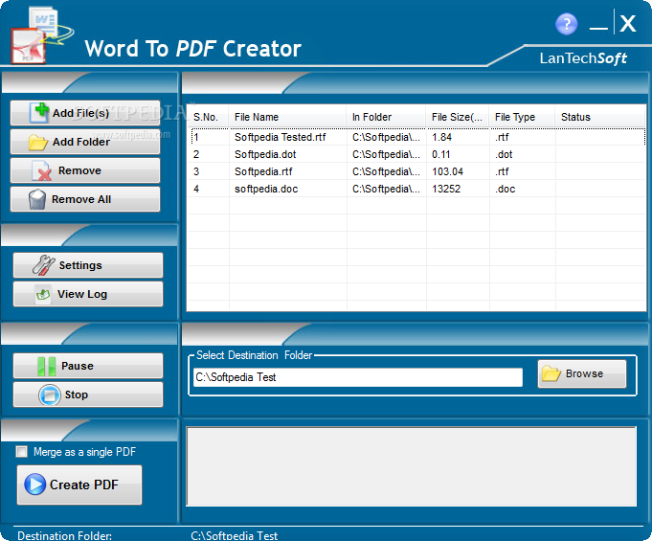This screenshot has width=652, height=541.
Task: Start conversion with Create PDF
Action: [79, 485]
